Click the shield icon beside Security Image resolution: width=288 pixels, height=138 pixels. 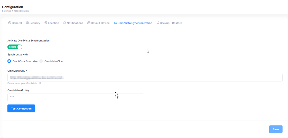[x=27, y=23]
